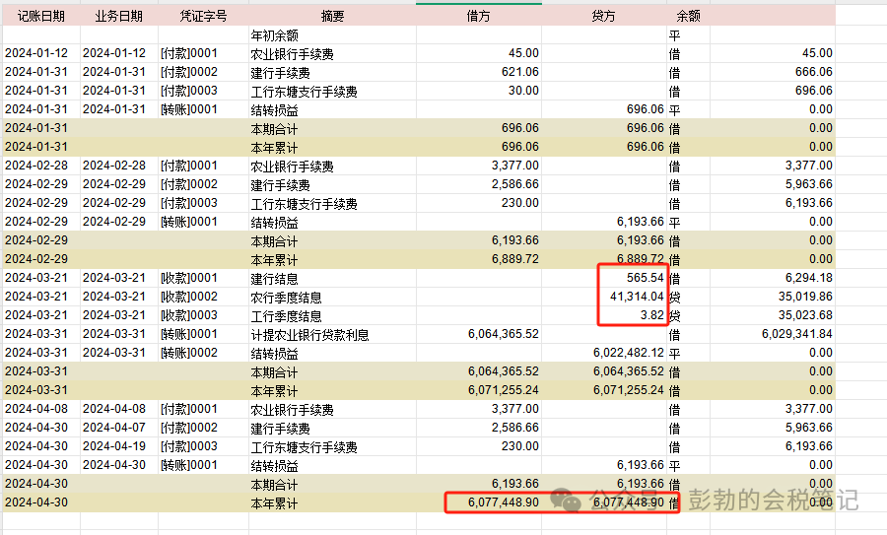Click the 建行结息 summary cell
The height and width of the screenshot is (535, 887).
(333, 278)
